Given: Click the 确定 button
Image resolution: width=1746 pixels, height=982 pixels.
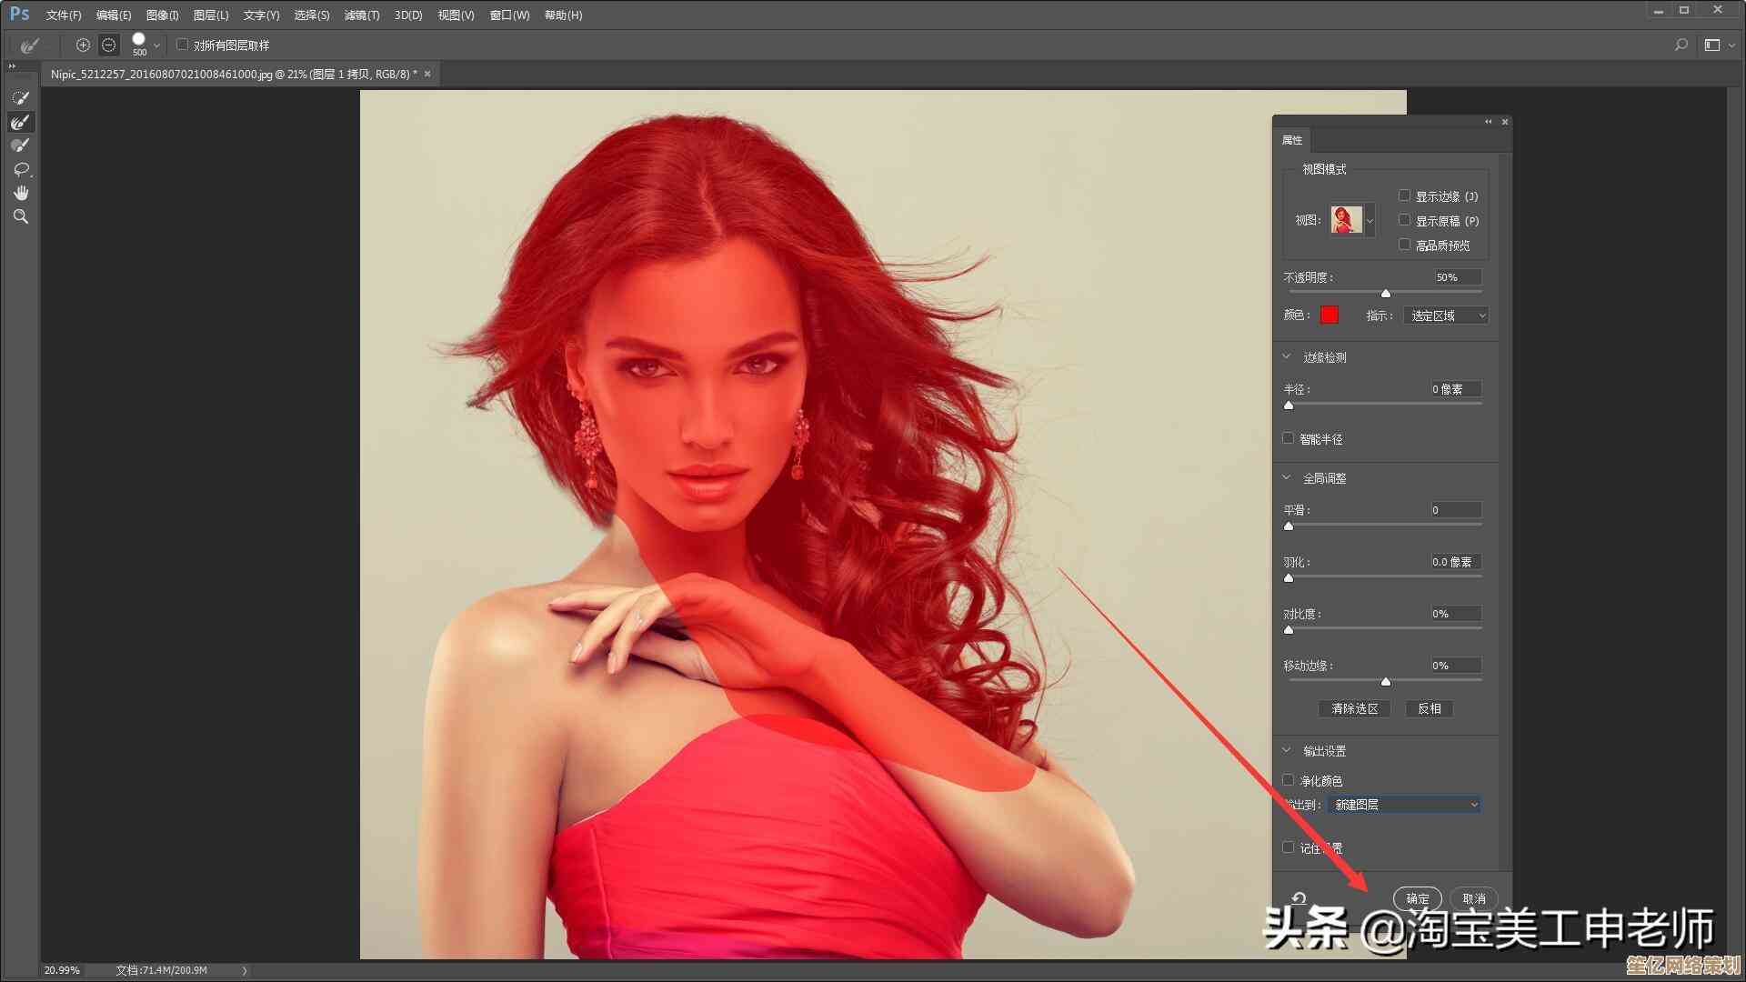Looking at the screenshot, I should 1417,898.
